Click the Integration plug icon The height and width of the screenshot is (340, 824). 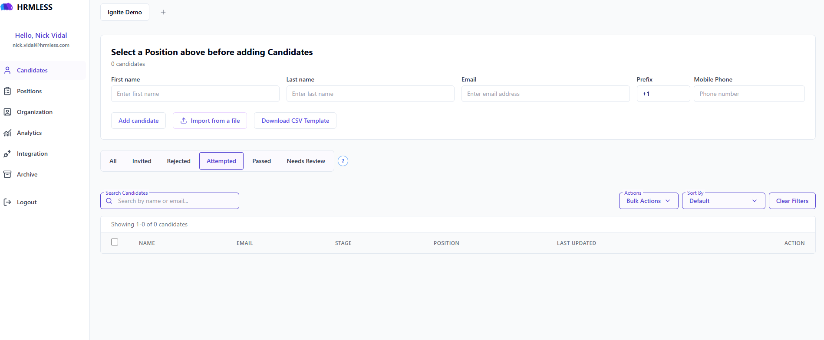point(7,154)
